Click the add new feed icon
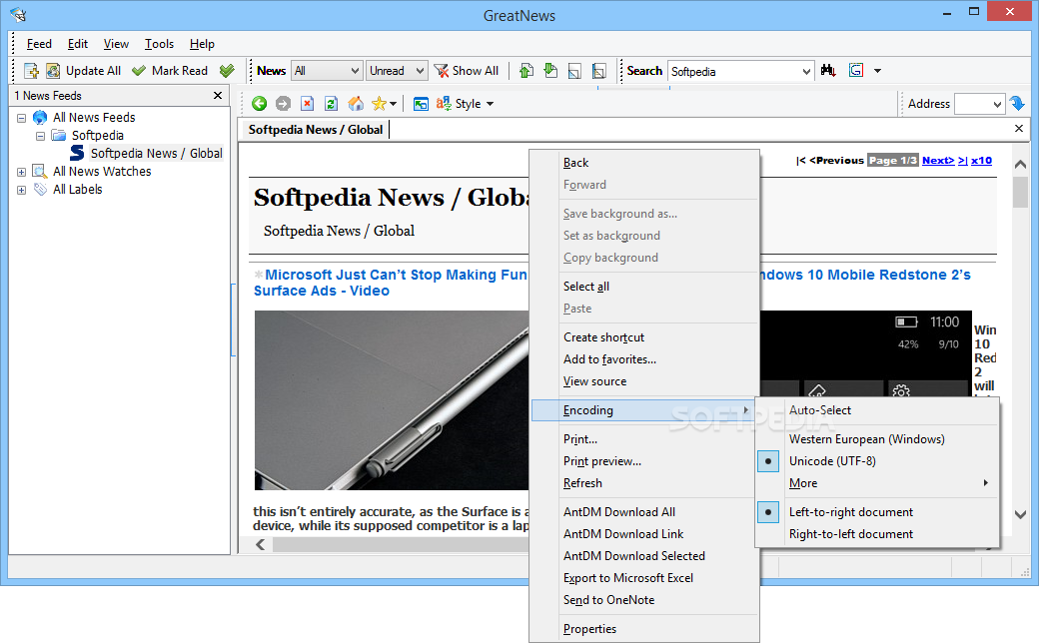The width and height of the screenshot is (1039, 643). [31, 71]
